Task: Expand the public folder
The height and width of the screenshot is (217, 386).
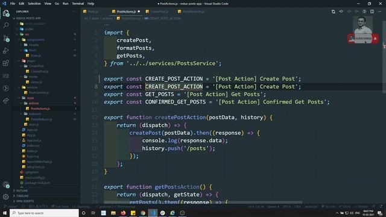Action: point(30,29)
